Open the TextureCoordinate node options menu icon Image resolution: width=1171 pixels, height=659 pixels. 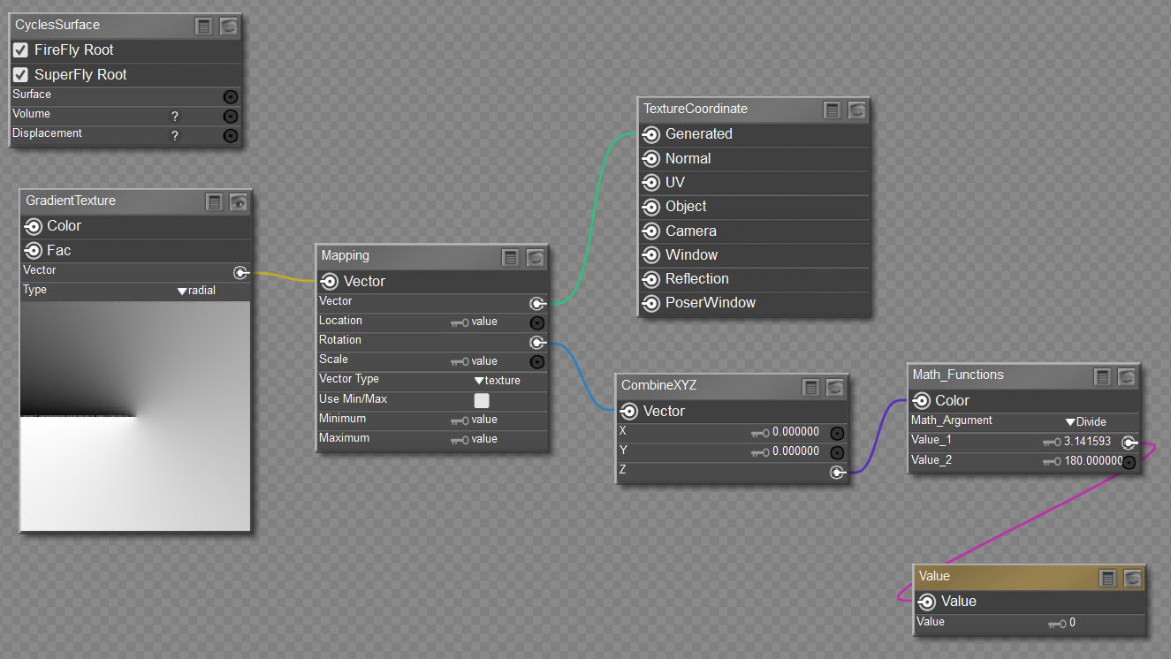[832, 110]
